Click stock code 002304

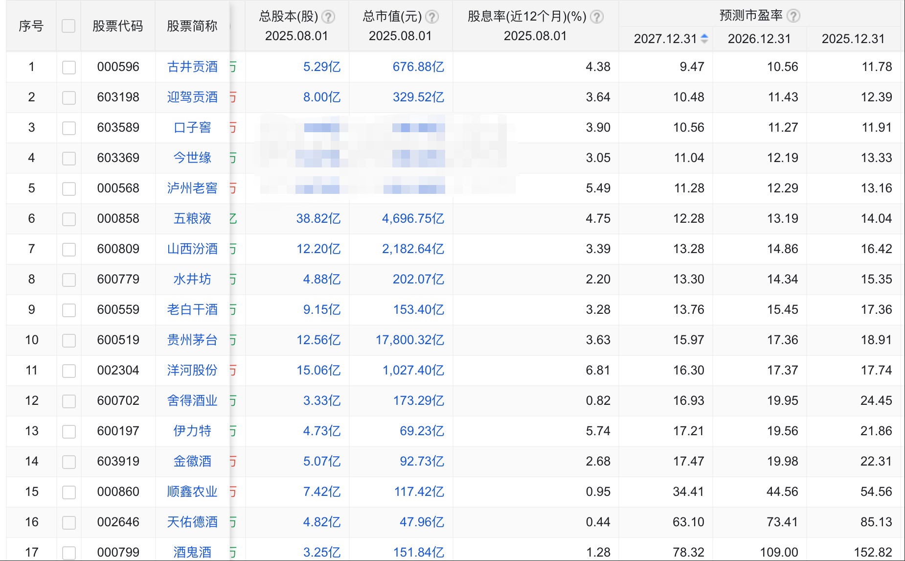[118, 370]
